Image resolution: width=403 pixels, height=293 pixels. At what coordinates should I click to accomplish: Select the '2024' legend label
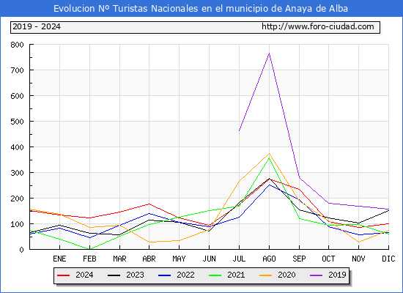[x=84, y=275]
